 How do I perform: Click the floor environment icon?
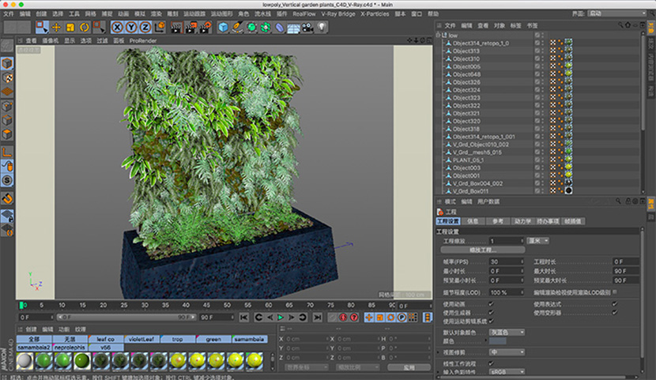coord(294,28)
